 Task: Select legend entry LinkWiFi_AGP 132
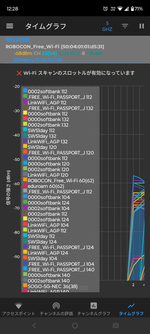[46, 141]
